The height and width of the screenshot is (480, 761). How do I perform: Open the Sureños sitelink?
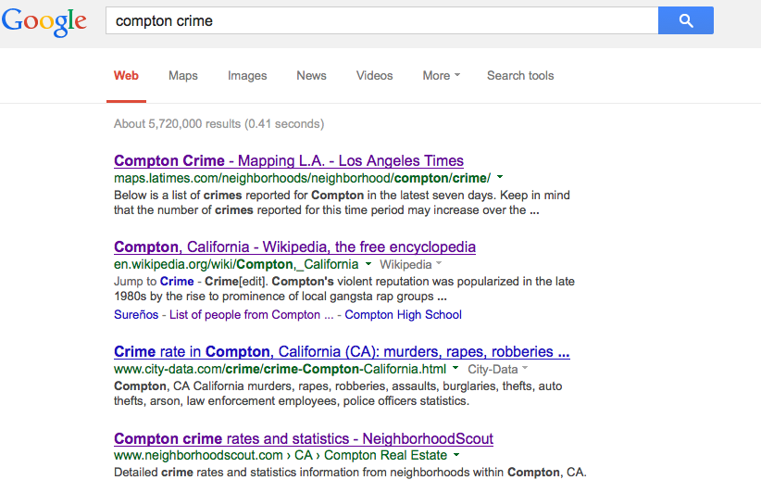[136, 315]
